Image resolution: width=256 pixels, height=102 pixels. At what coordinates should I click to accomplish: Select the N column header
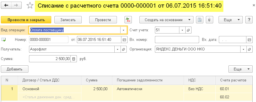pos(10,80)
